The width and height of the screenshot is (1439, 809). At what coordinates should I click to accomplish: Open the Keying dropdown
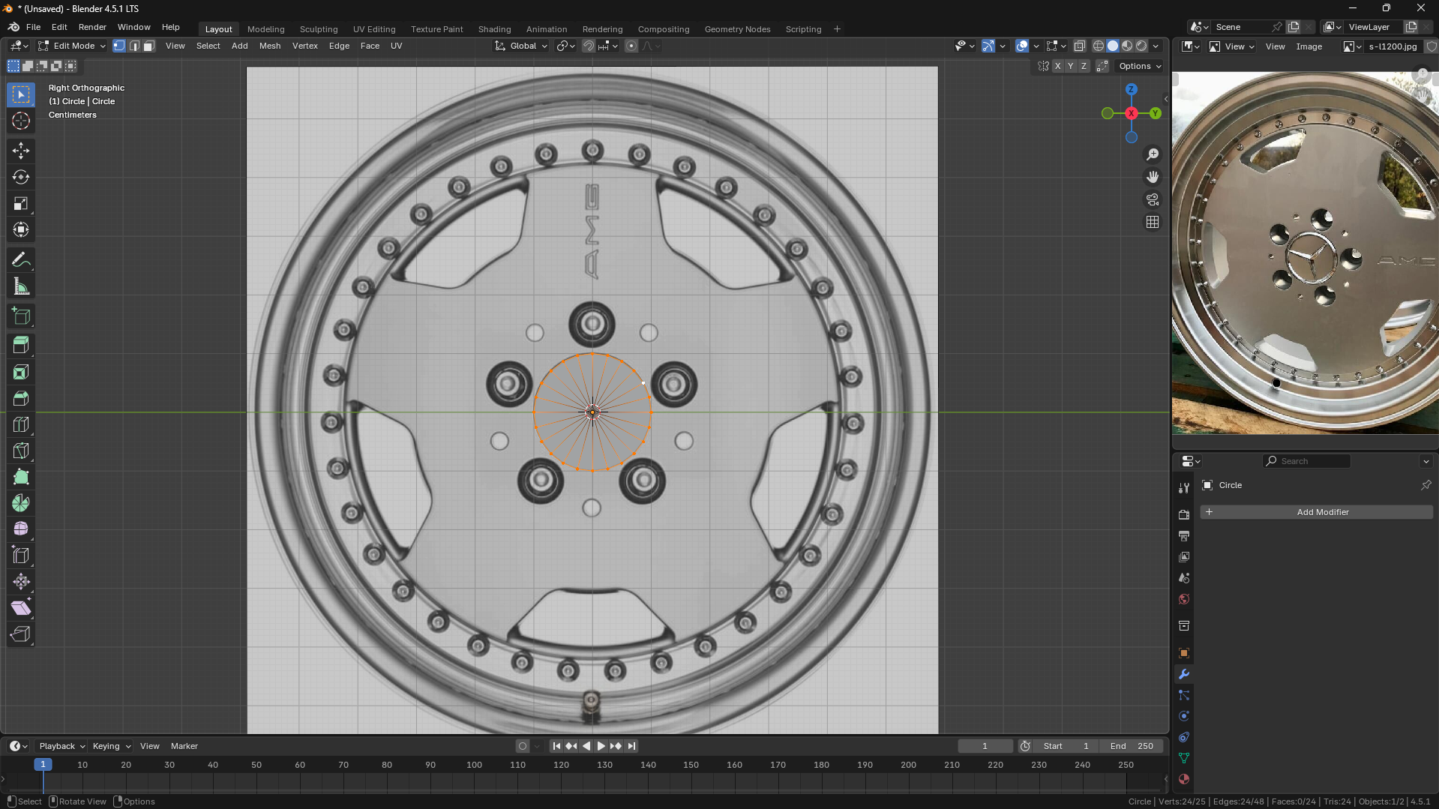pyautogui.click(x=111, y=746)
